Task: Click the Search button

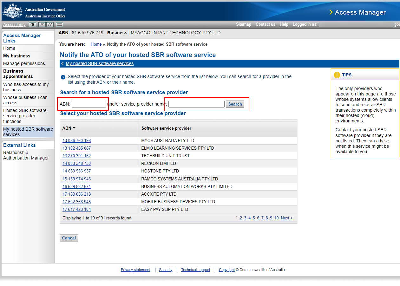Action: pos(235,104)
